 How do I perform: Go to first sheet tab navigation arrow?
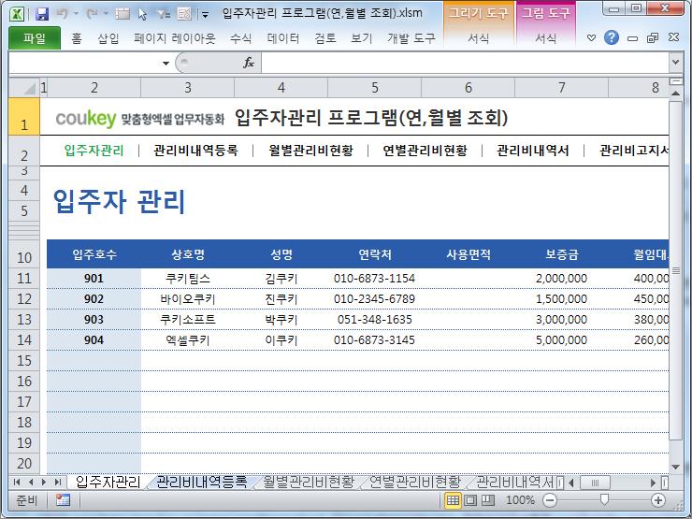tap(17, 482)
